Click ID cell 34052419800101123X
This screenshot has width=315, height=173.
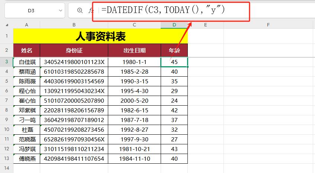tap(74, 62)
